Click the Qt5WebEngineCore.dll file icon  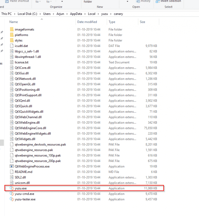pyautogui.click(x=12, y=128)
